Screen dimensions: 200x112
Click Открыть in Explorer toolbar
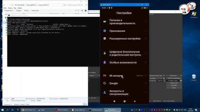[x=19, y=11]
